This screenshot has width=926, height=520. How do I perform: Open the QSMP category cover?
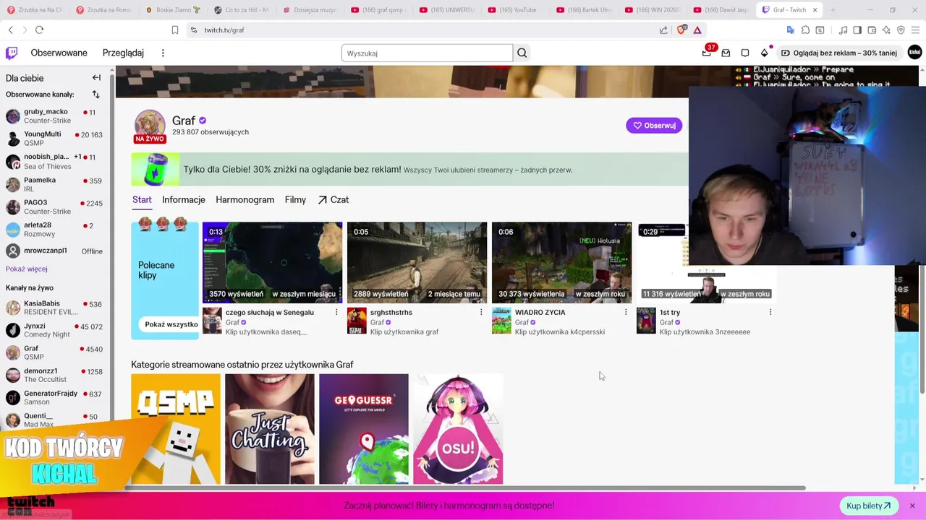[176, 429]
